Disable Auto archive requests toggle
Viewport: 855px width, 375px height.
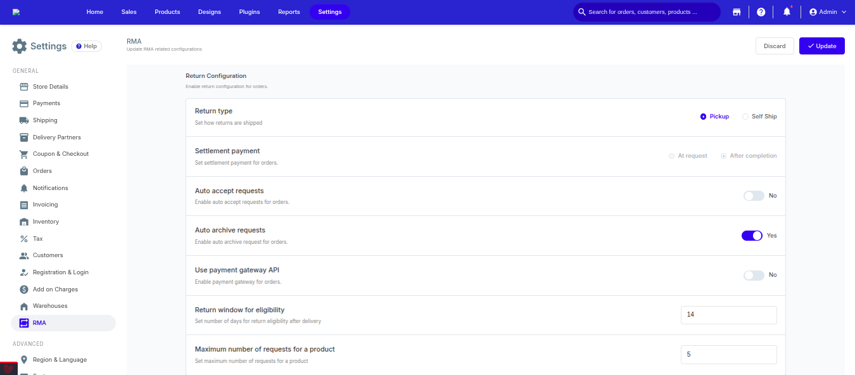pos(752,236)
